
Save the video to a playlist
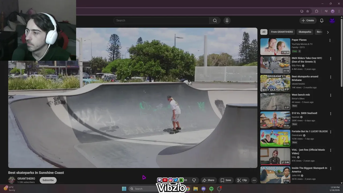tap(226, 180)
